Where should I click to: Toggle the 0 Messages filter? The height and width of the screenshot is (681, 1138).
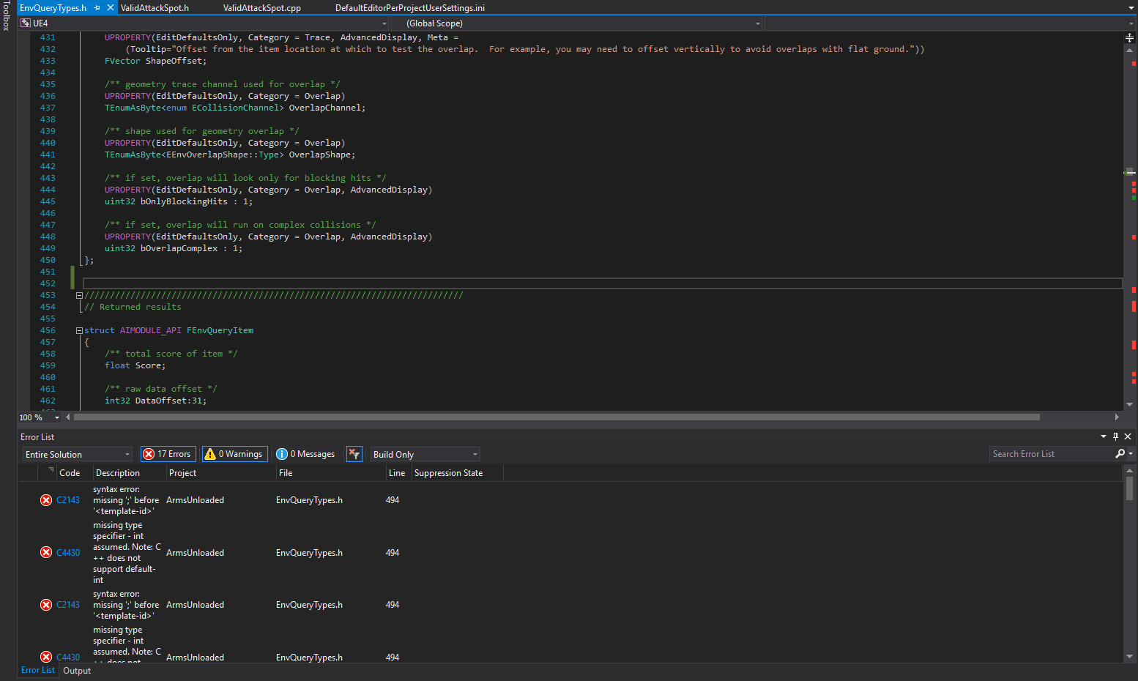pyautogui.click(x=306, y=454)
